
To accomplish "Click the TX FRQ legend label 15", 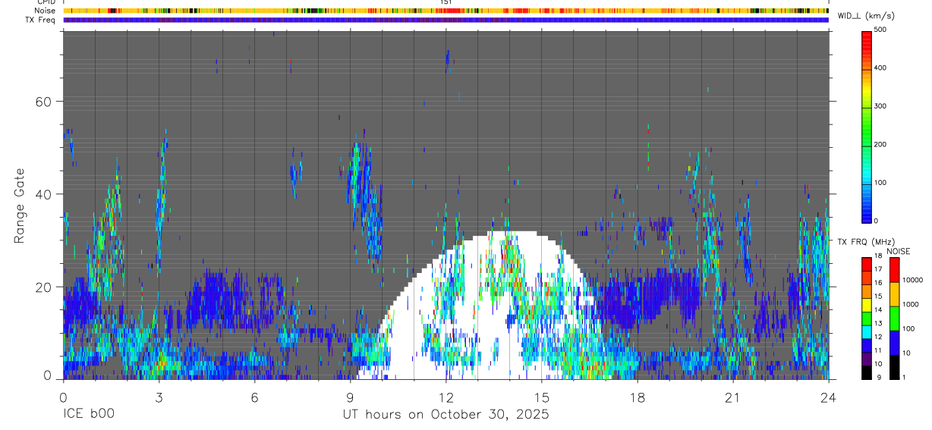I will [x=877, y=297].
